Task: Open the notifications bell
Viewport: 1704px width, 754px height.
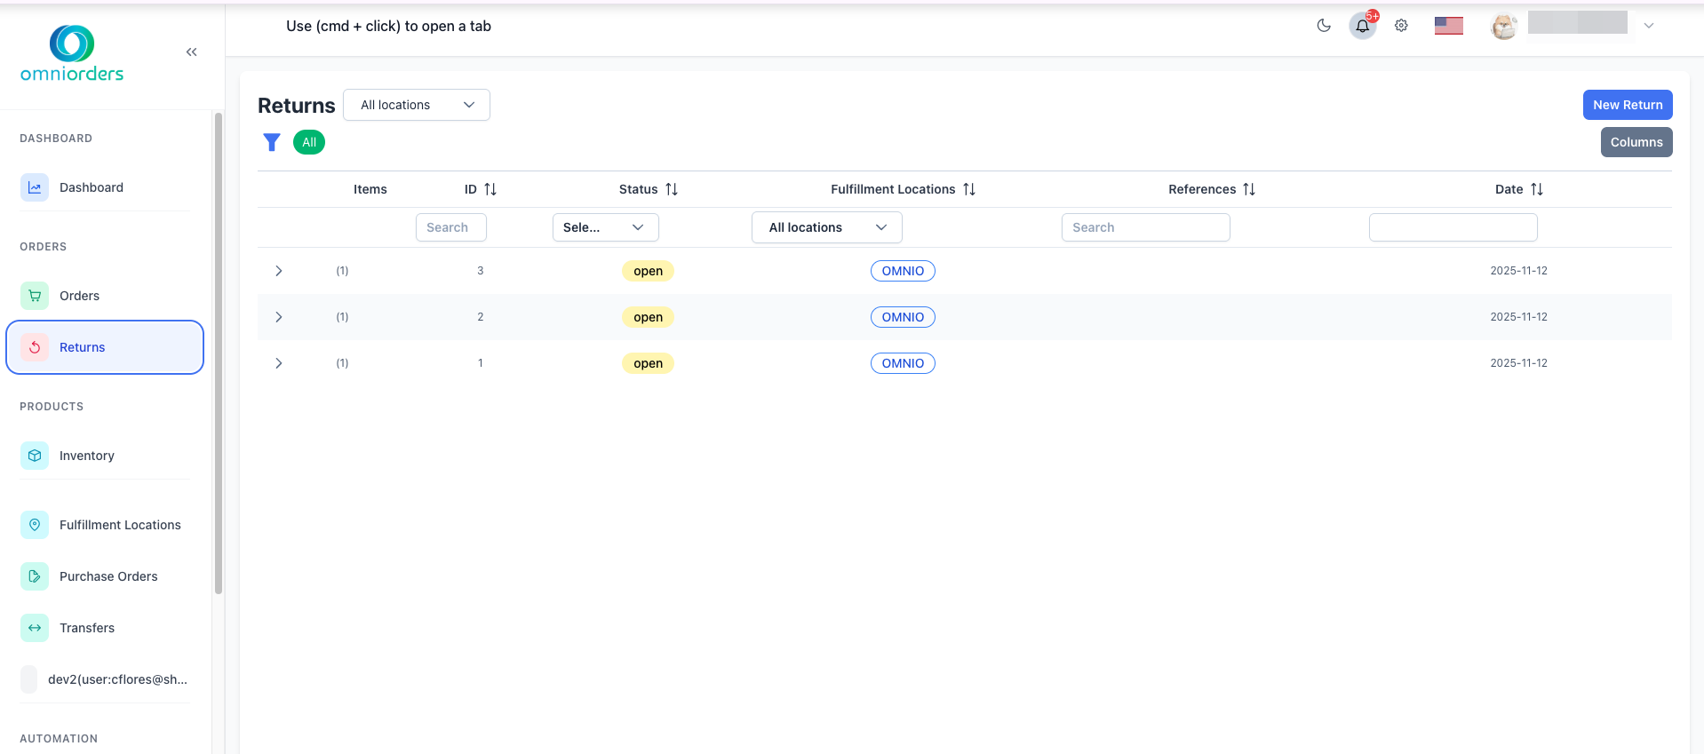Action: point(1362,26)
